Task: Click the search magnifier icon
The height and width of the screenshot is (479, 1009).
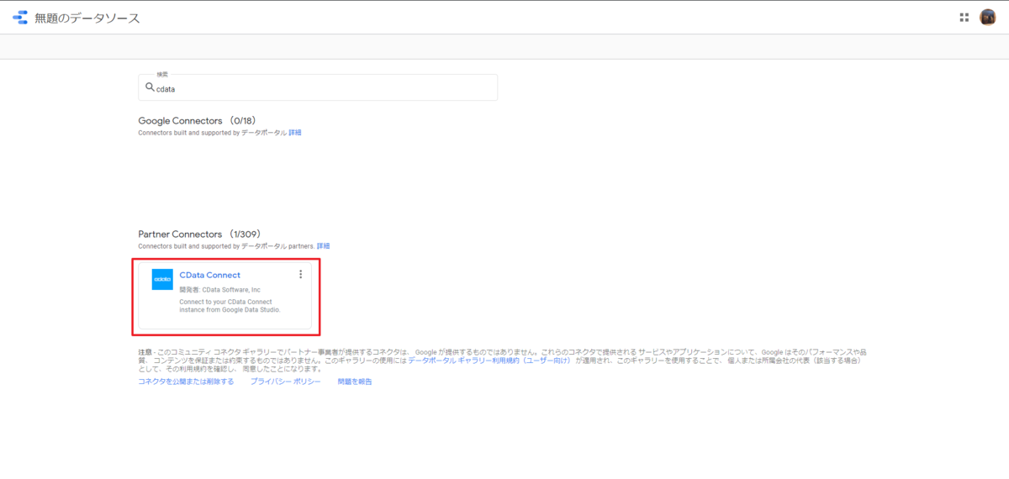Action: coord(150,87)
